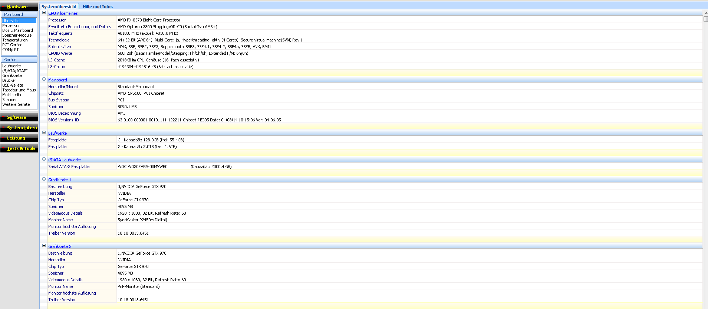
Task: Click the BIOS Versions-ID row label
Action: click(63, 120)
